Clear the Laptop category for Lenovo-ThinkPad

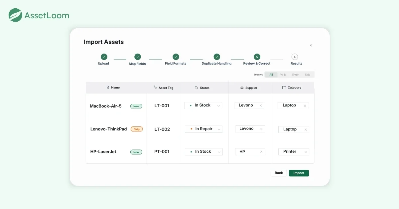click(x=306, y=129)
